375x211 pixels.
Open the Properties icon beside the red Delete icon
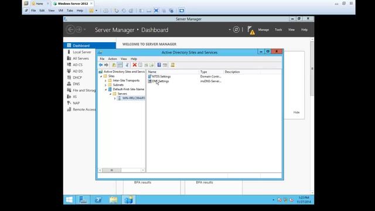pyautogui.click(x=141, y=65)
